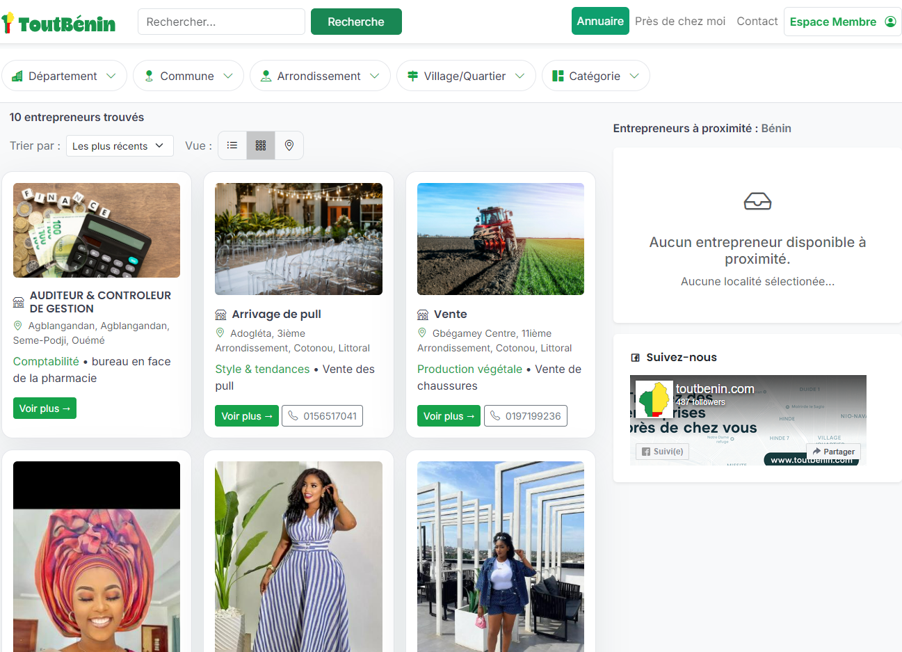Call number 0156517041
Image resolution: width=902 pixels, height=652 pixels.
pyautogui.click(x=322, y=416)
